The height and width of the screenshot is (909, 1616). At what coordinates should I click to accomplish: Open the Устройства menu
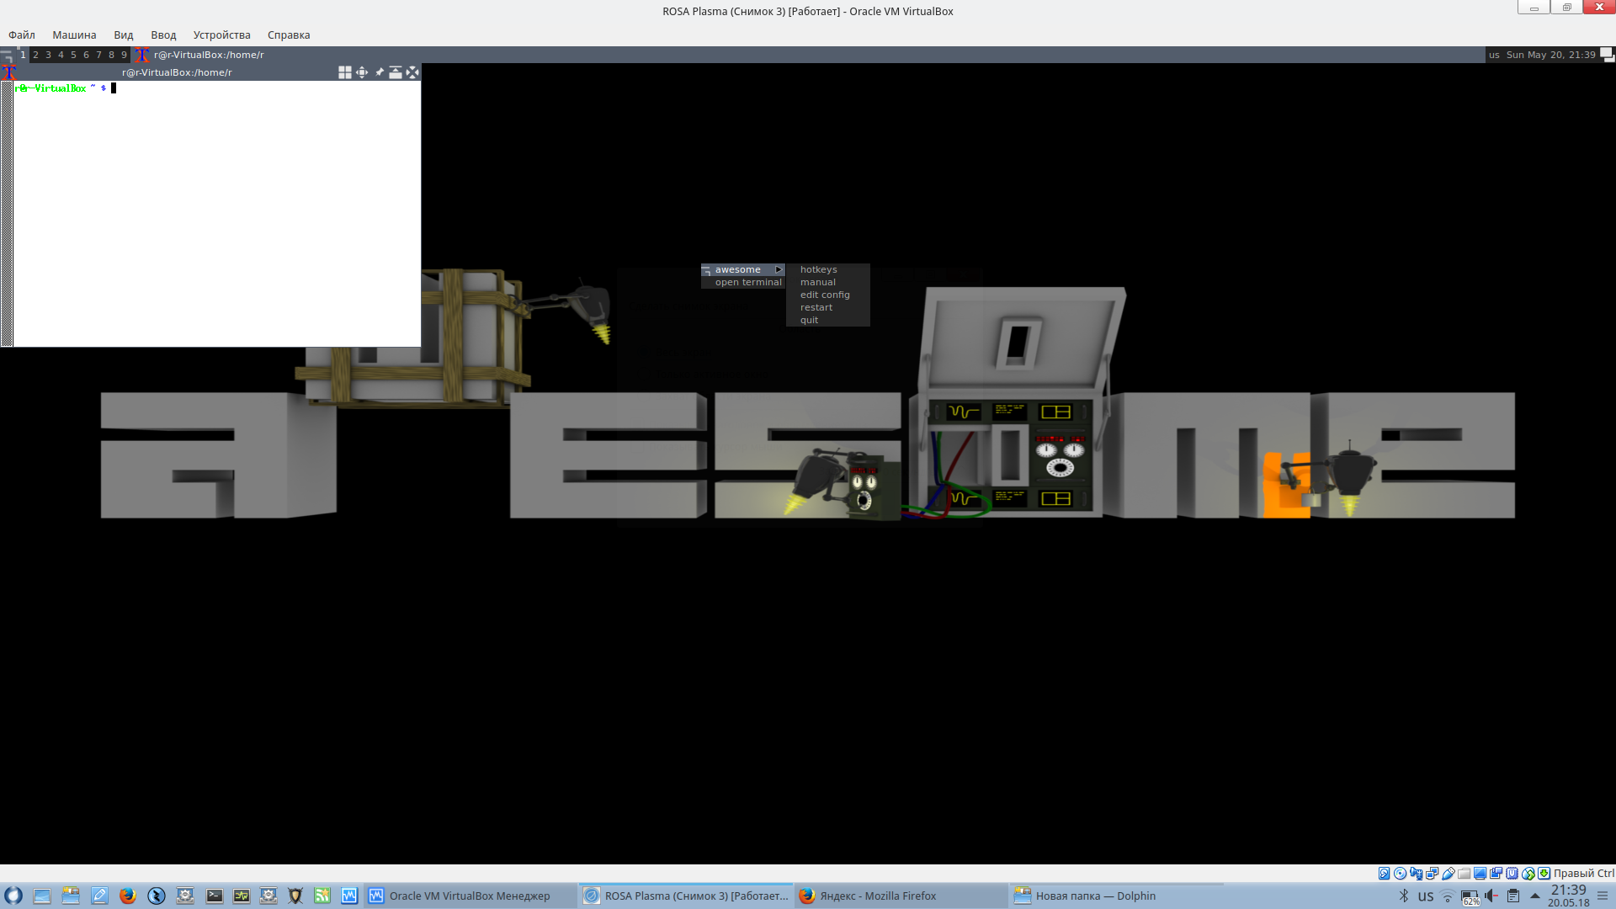pyautogui.click(x=221, y=35)
